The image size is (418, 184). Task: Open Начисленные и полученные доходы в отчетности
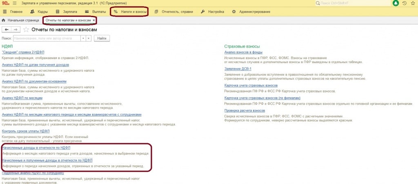pyautogui.click(x=47, y=160)
